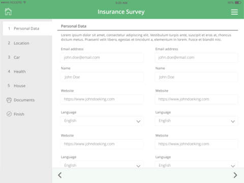Screen dimensions: 244x183
Task: Click the right Name input field
Action: [196, 77]
